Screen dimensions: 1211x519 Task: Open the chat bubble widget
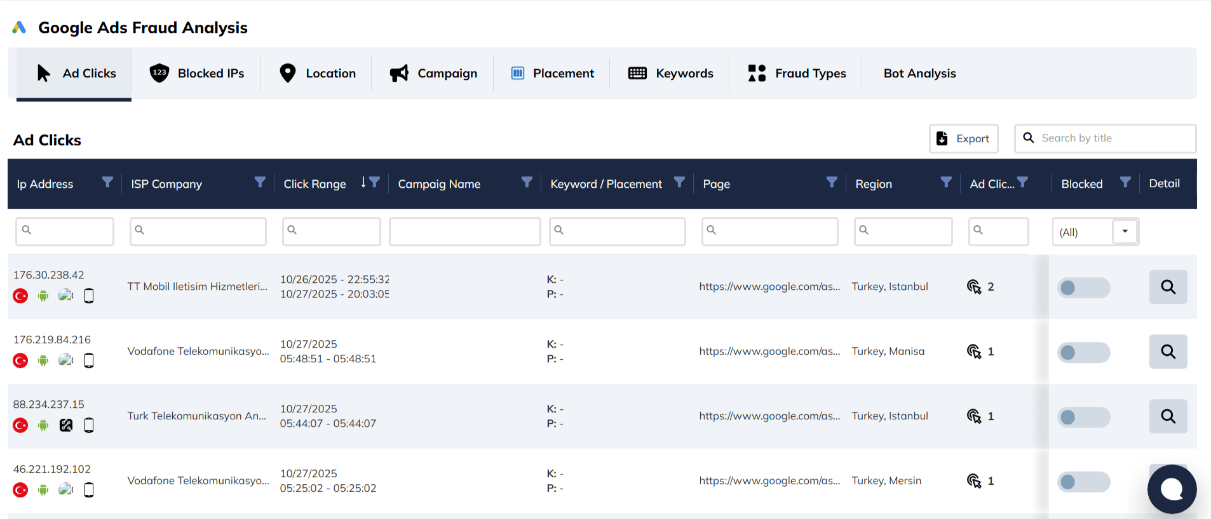[1172, 489]
